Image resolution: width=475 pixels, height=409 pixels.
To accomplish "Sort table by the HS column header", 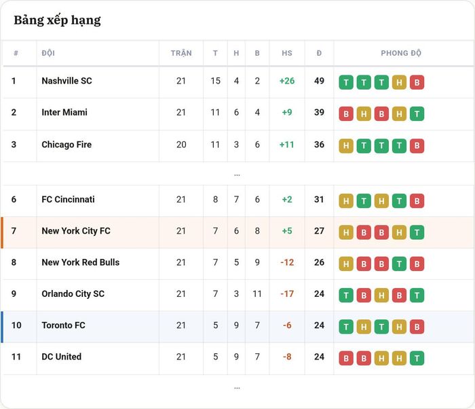I will (x=287, y=53).
